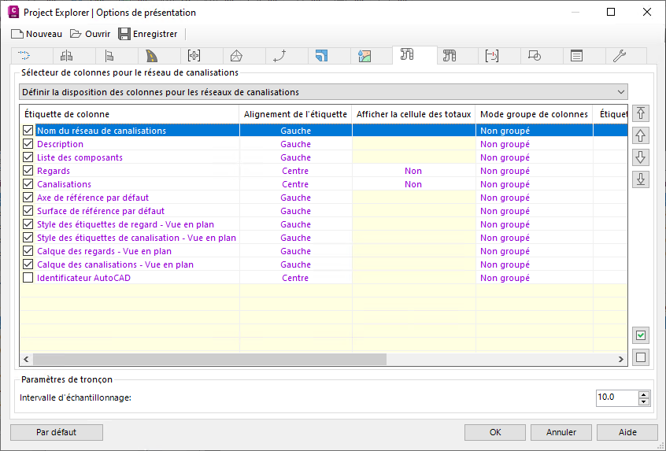Viewport: 666px width, 451px height.
Task: Click Non totals cell in Canalisations row
Action: (x=413, y=184)
